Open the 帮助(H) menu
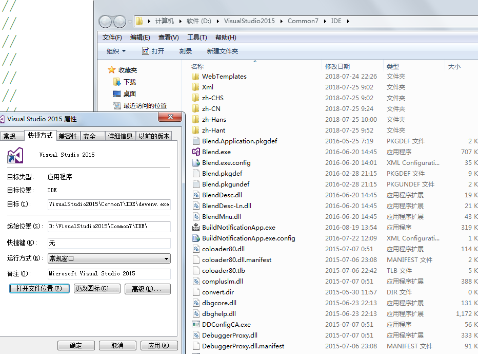Viewport: 478px width, 354px height. pos(226,38)
